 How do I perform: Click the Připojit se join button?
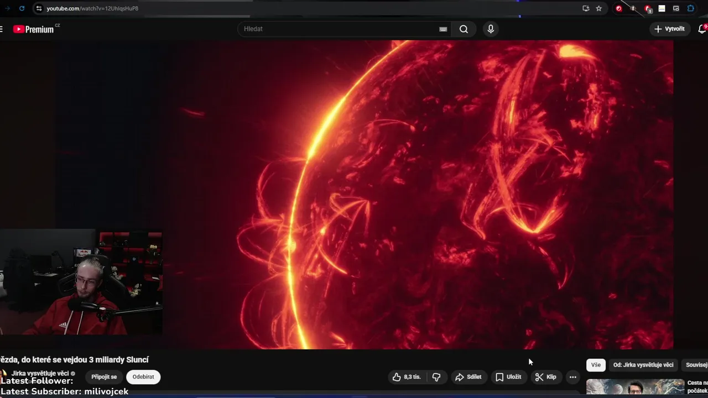pyautogui.click(x=104, y=377)
